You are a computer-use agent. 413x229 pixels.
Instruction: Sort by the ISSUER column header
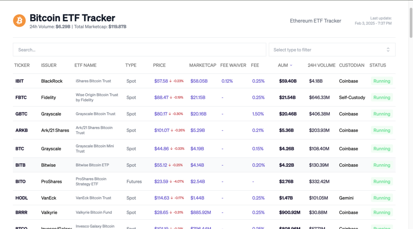tap(49, 65)
